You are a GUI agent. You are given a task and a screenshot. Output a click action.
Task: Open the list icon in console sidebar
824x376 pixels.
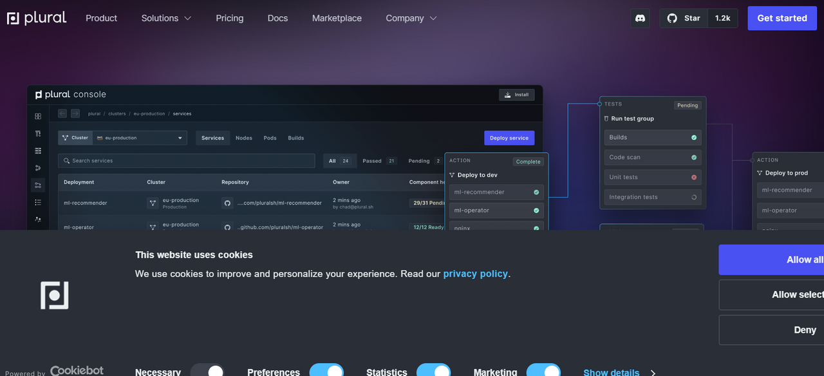38,202
